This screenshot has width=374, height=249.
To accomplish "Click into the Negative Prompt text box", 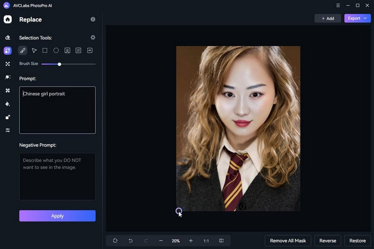I will (x=57, y=176).
